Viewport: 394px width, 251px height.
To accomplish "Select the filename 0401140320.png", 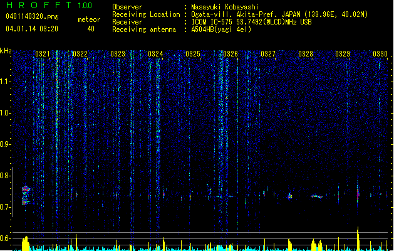I will [x=32, y=16].
